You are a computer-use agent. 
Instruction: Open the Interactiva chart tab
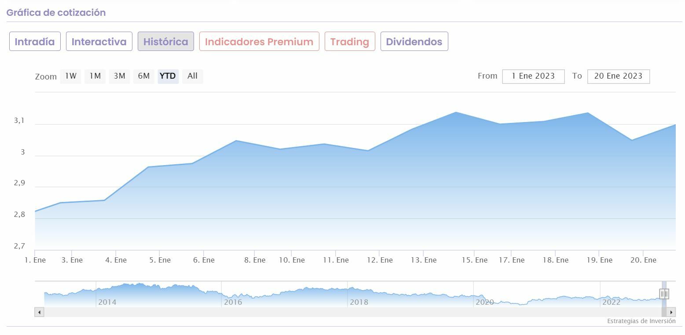(x=99, y=42)
